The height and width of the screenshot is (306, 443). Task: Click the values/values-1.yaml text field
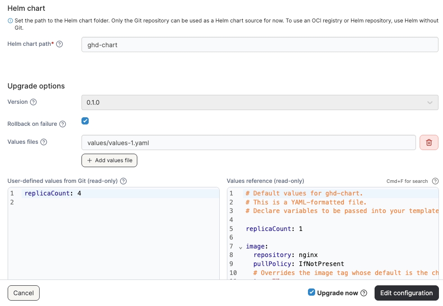[248, 142]
